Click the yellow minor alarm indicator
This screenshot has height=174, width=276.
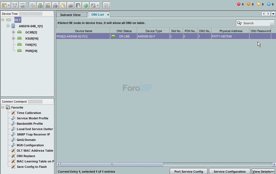tap(258, 4)
